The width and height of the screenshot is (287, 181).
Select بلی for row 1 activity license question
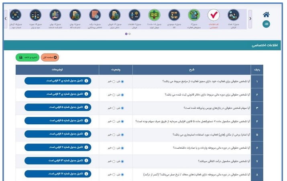122,82
